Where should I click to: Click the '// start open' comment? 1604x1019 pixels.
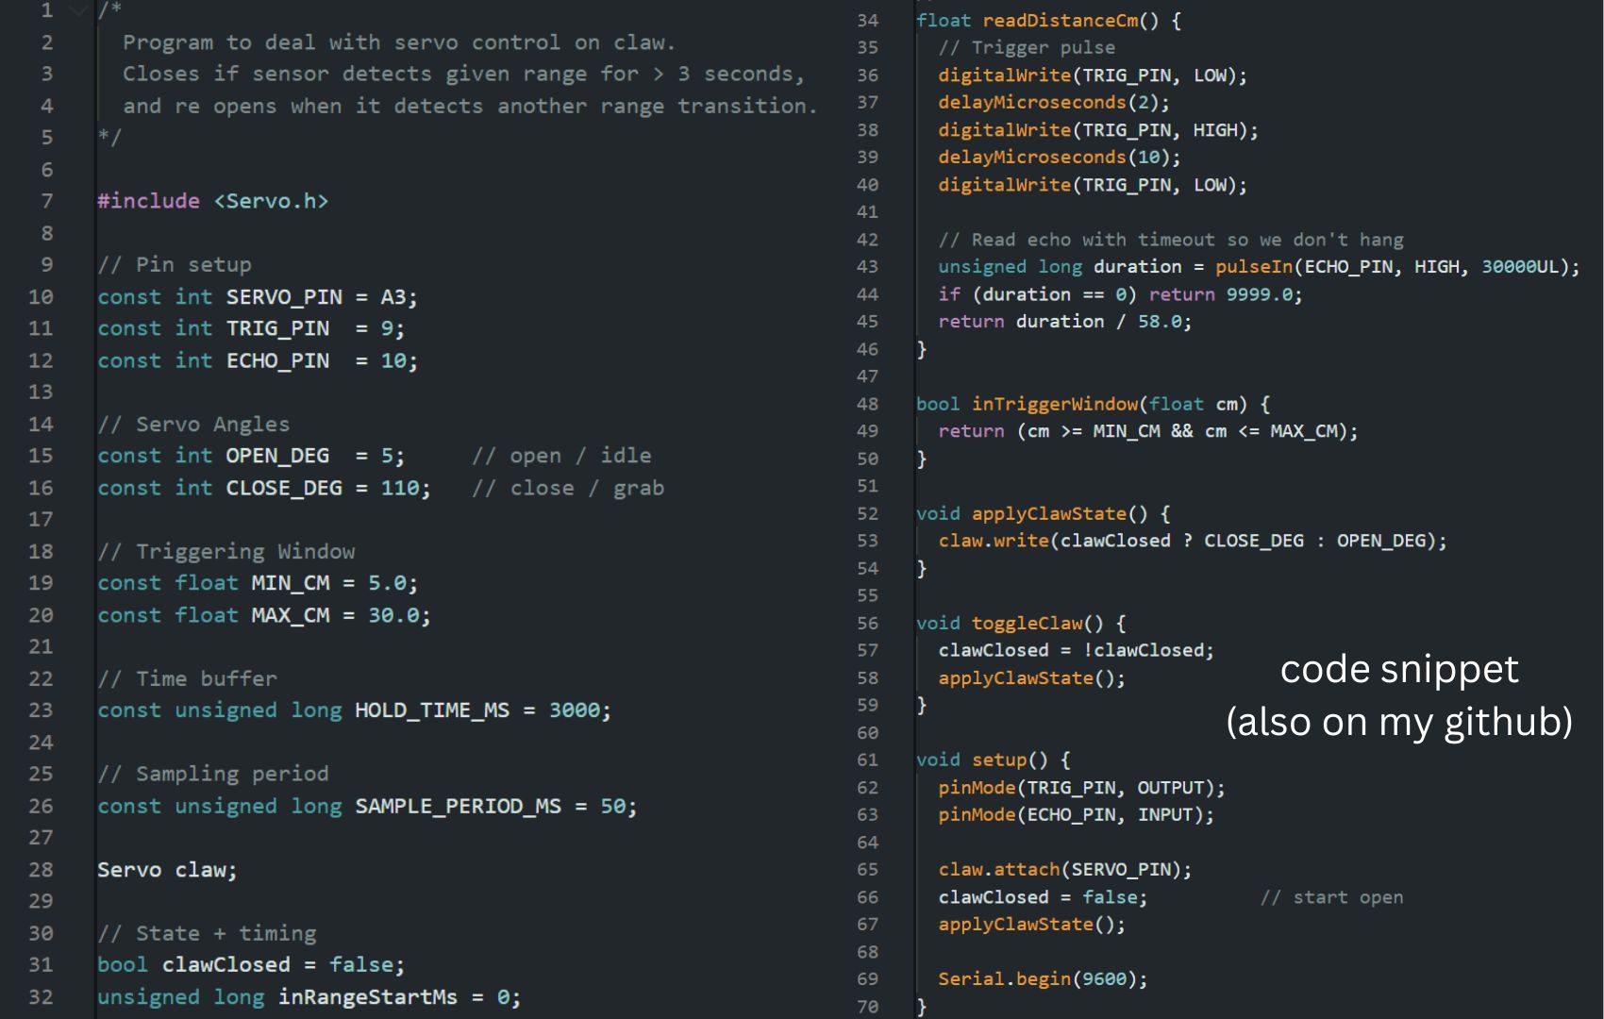1331,897
